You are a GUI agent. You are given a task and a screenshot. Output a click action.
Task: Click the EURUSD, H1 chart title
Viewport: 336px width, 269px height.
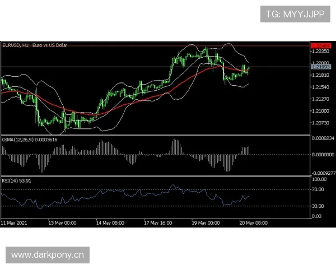(35, 45)
